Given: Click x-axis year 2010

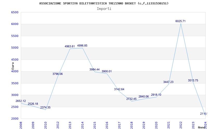Looking at the screenshot, I should 45,125.
